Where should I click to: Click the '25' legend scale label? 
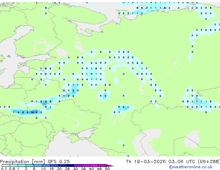(x=67, y=169)
